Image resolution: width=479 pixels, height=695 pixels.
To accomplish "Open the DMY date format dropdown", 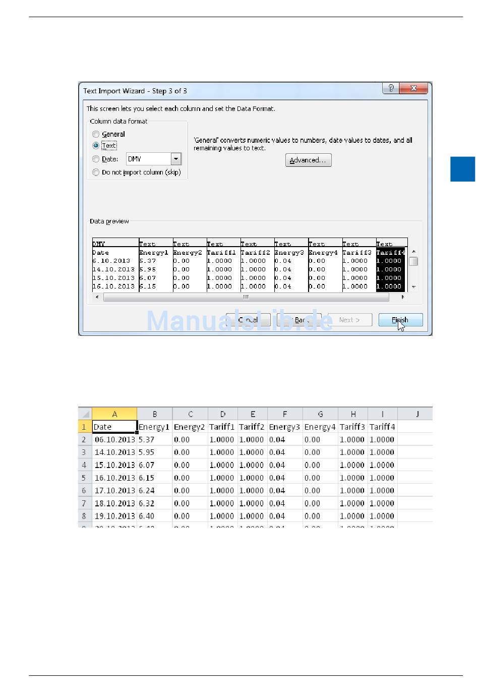I will [176, 159].
